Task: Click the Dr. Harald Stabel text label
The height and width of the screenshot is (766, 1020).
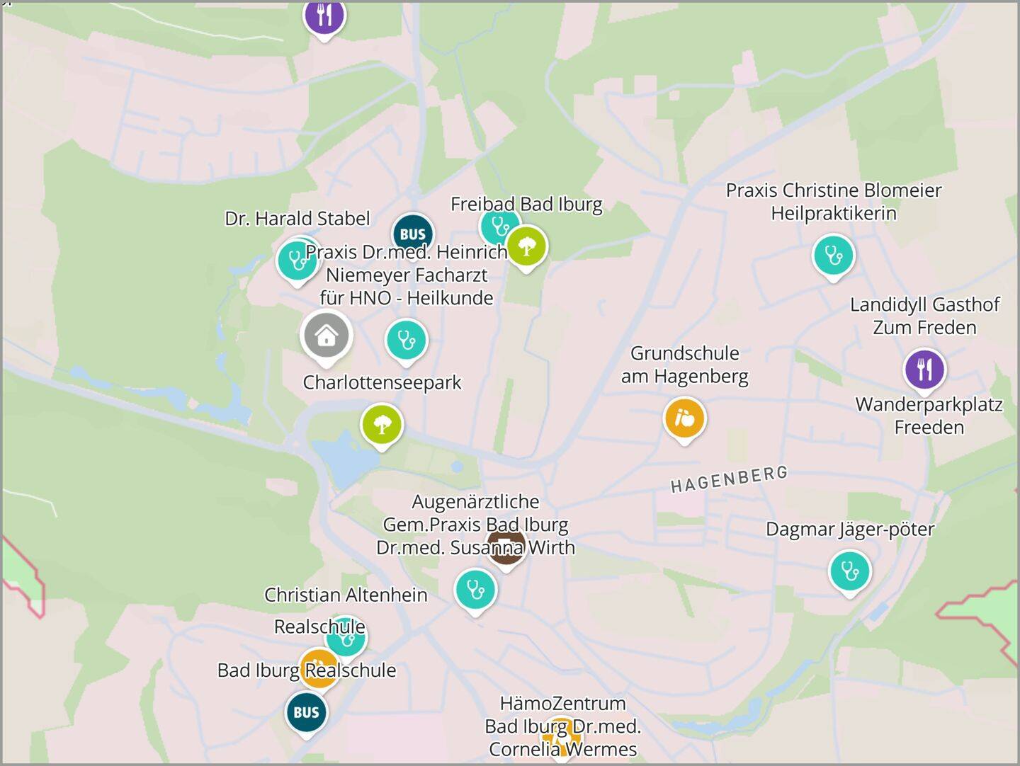Action: pos(297,218)
